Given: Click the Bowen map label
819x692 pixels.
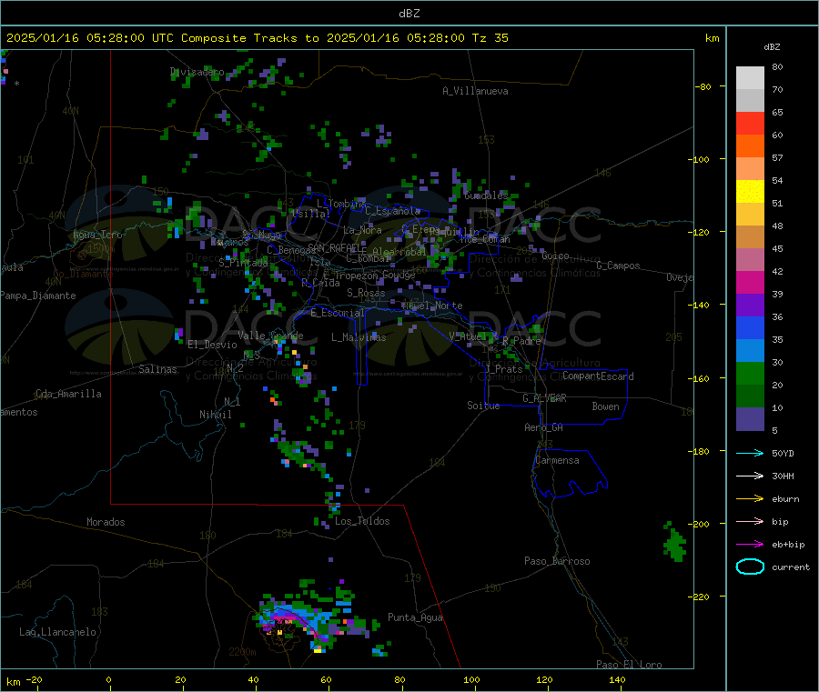Looking at the screenshot, I should point(605,406).
